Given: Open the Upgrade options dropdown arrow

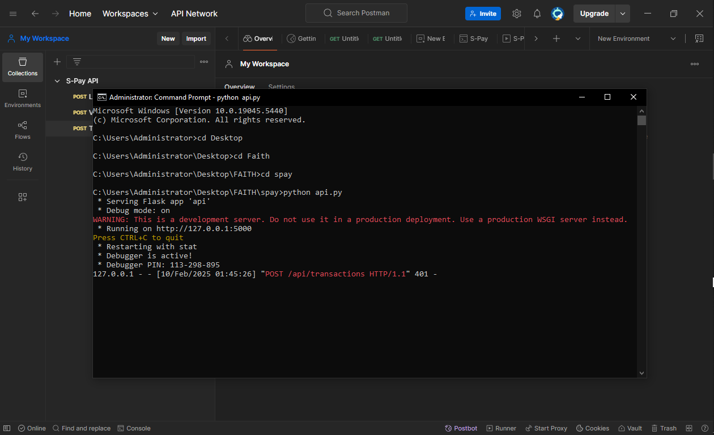Looking at the screenshot, I should (623, 14).
